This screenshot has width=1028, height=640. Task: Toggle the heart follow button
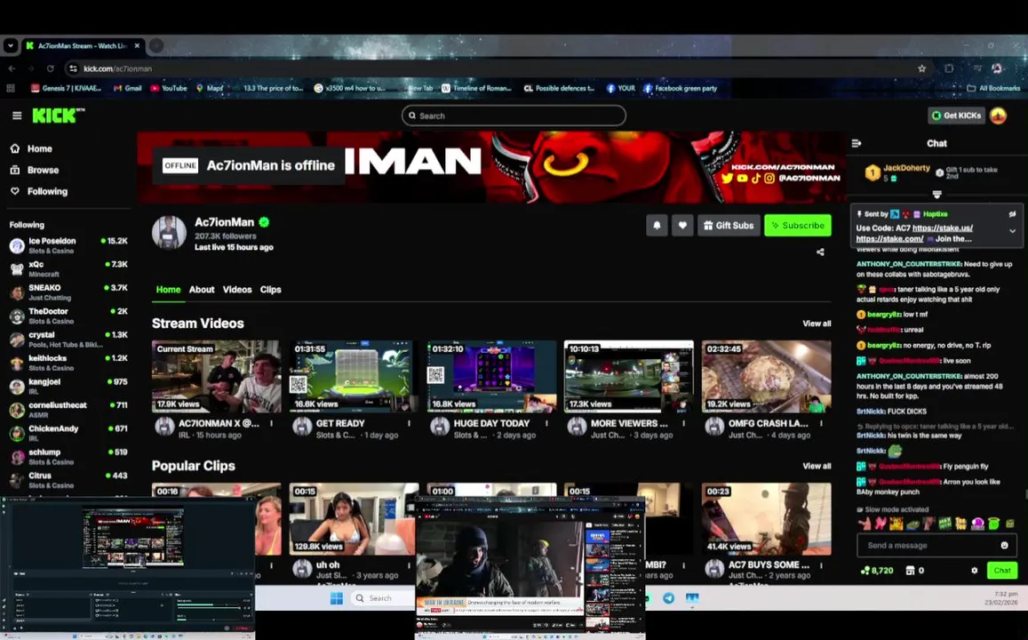681,225
